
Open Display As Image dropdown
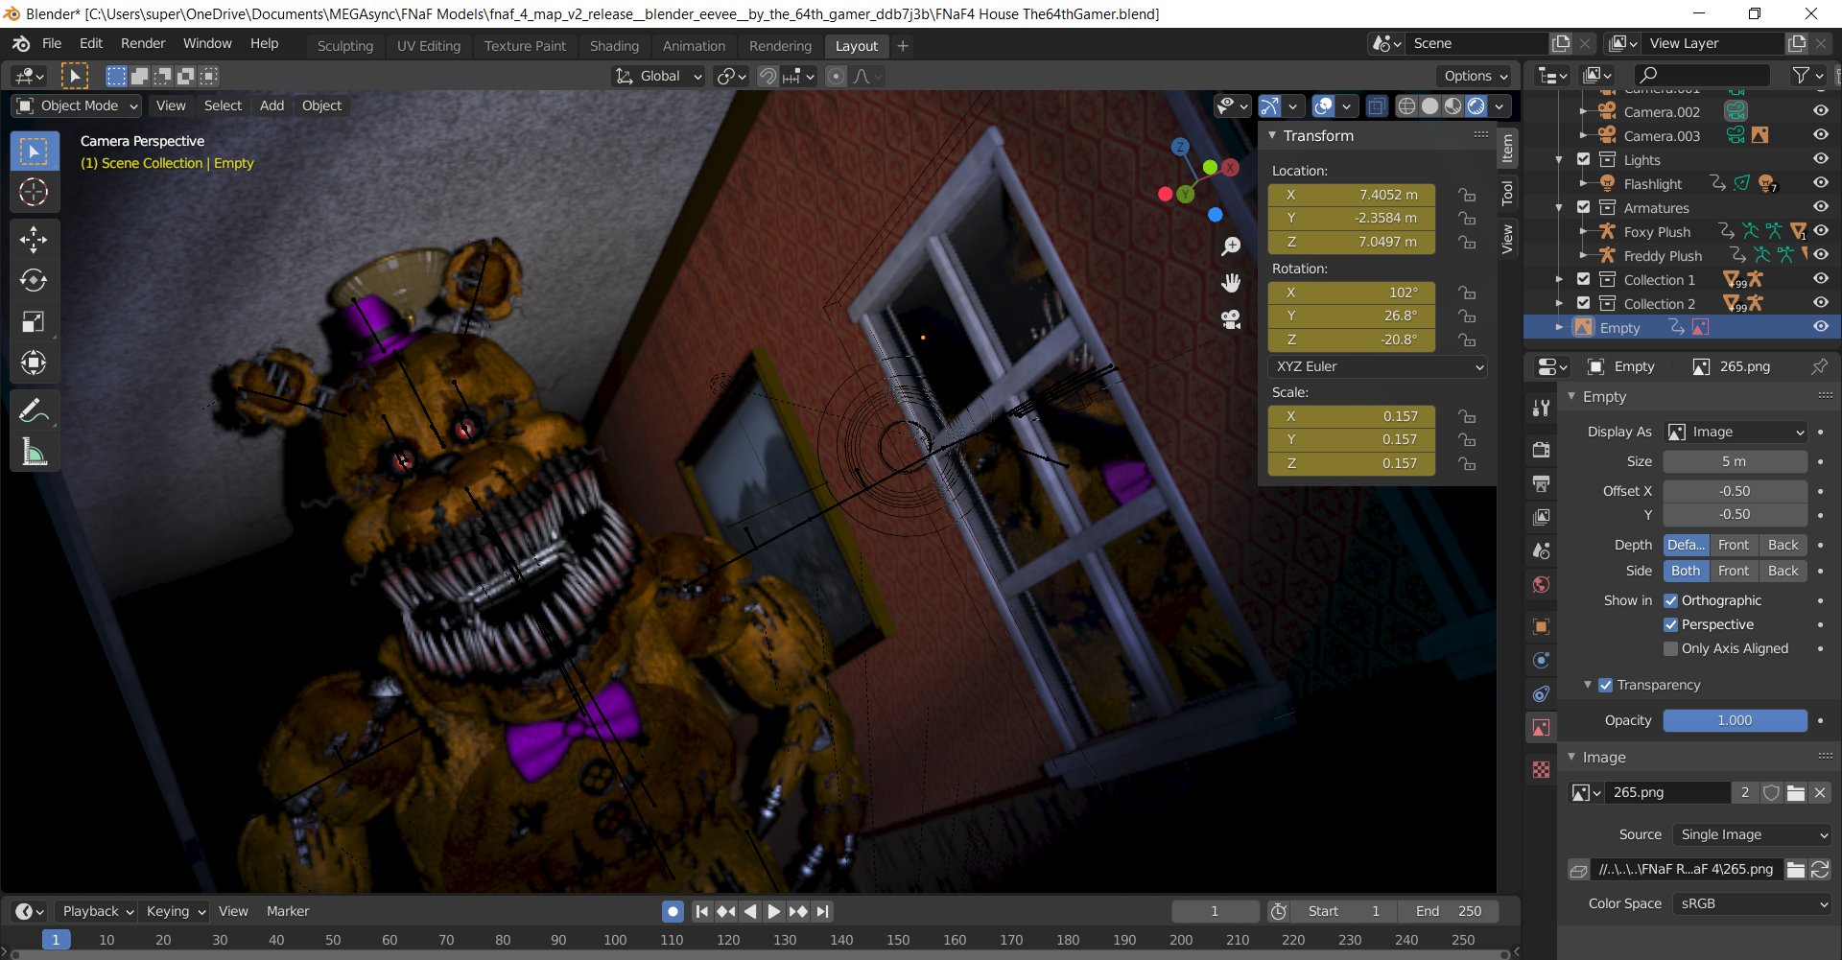[1736, 433]
